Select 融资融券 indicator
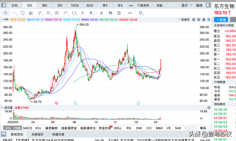236x141 pixels. pyautogui.click(x=52, y=128)
